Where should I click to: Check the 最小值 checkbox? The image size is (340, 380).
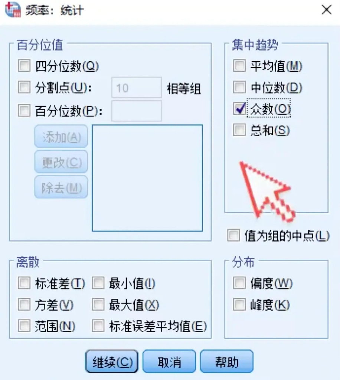point(98,284)
